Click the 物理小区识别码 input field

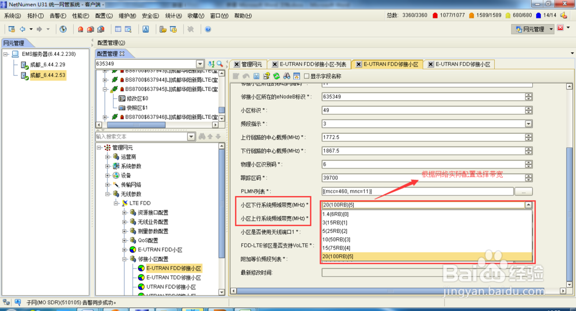(x=423, y=164)
